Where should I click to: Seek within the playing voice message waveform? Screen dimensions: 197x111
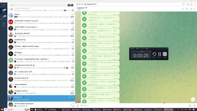[103, 94]
